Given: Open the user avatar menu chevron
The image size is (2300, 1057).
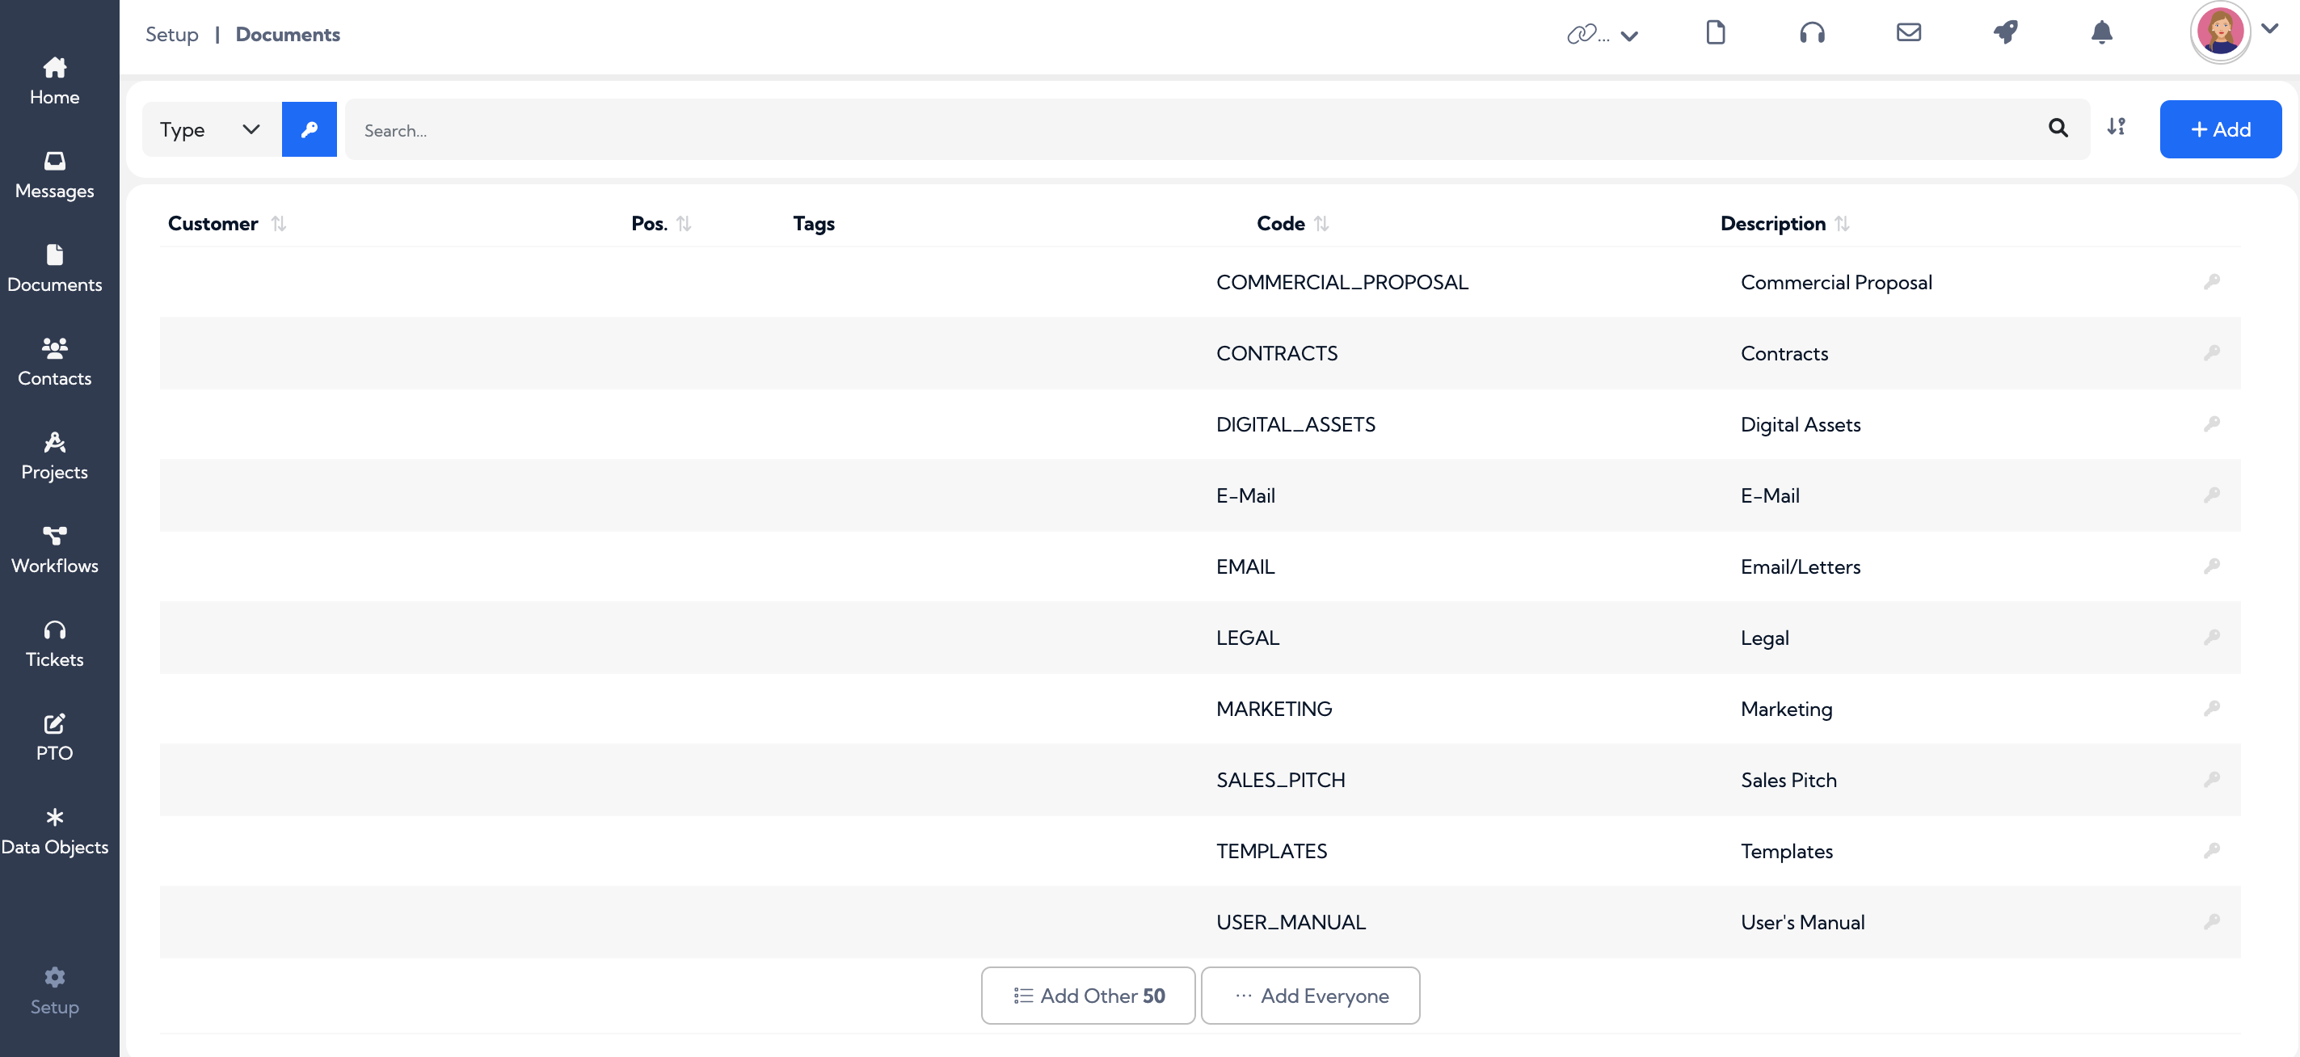Looking at the screenshot, I should (2269, 28).
